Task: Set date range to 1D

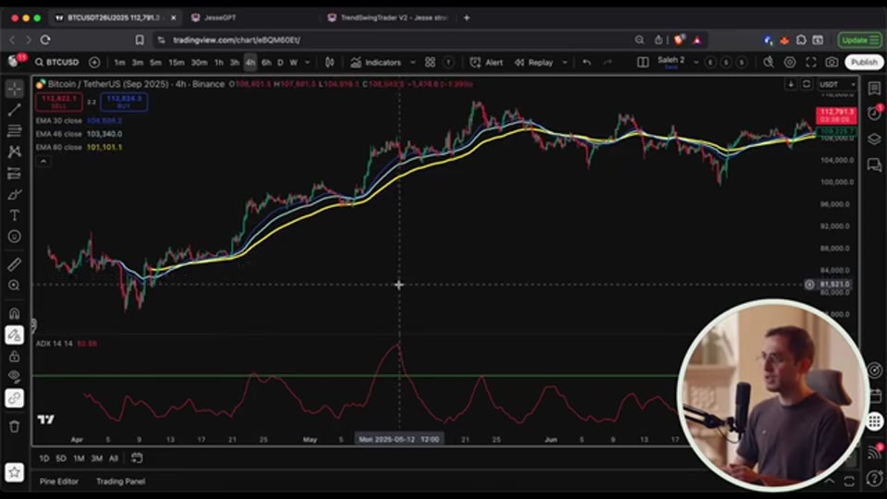Action: point(44,458)
